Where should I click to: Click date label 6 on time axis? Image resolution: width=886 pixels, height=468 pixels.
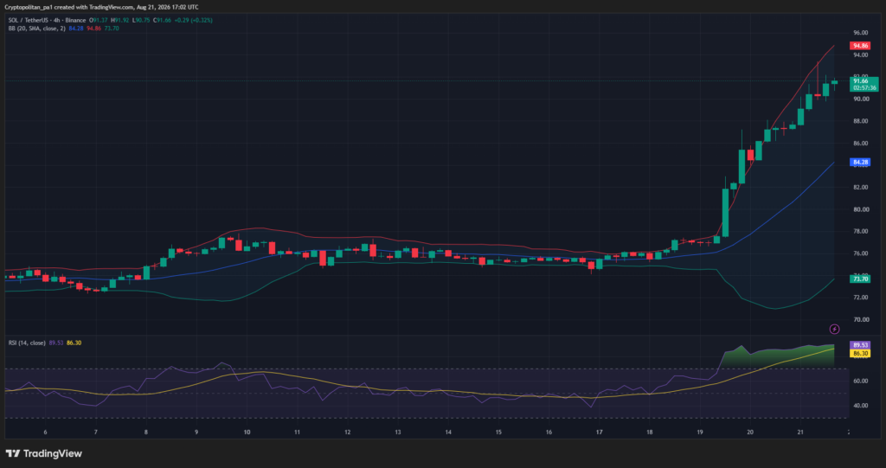45,432
